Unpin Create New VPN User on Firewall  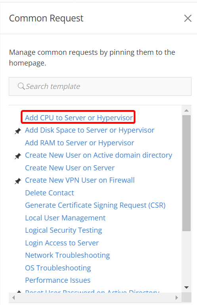[x=18, y=181]
